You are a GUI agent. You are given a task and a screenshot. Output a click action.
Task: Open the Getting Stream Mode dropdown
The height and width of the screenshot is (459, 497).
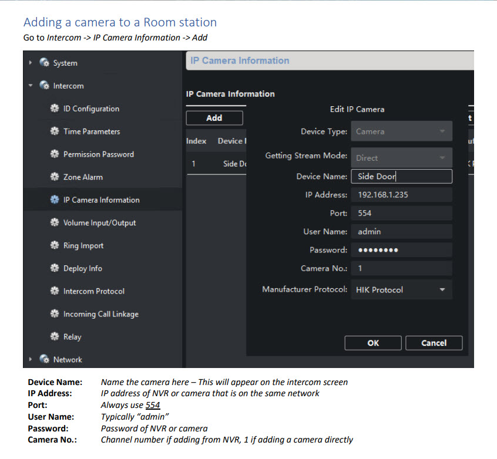tap(401, 158)
